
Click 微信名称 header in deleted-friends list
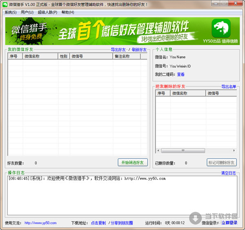pos(188,93)
